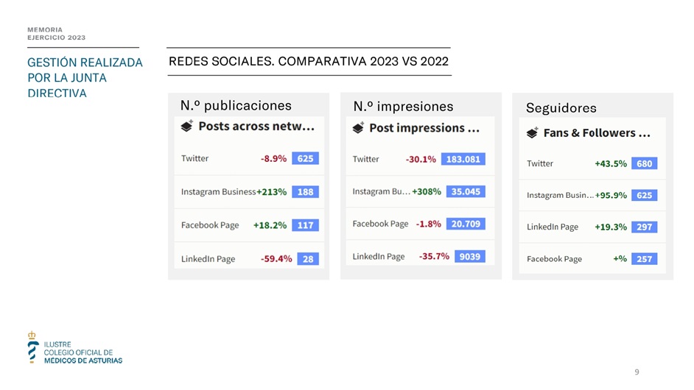
Task: Open the Posts across networks panel title
Action: [256, 127]
